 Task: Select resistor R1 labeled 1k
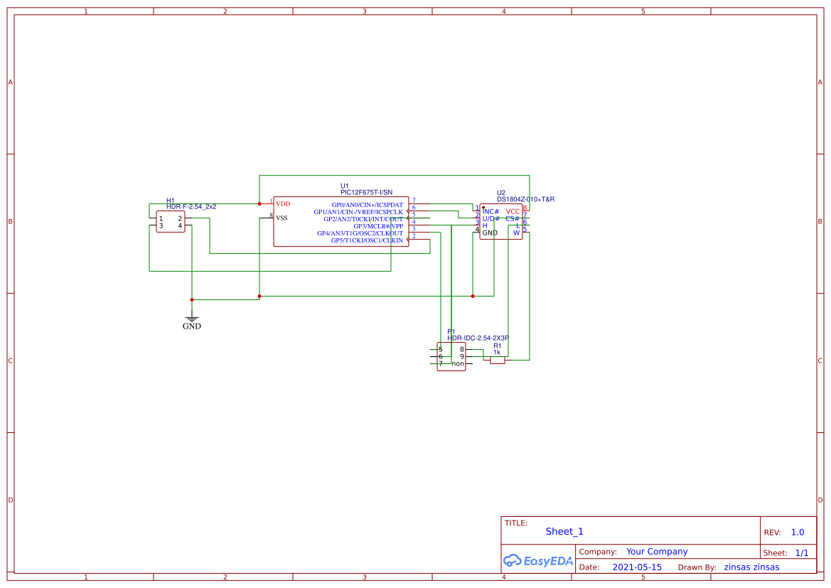(497, 360)
